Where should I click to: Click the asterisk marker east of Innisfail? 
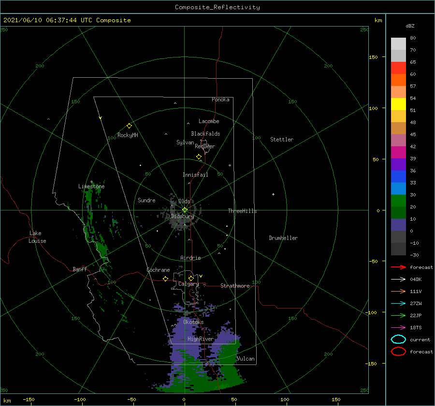[x=230, y=166]
